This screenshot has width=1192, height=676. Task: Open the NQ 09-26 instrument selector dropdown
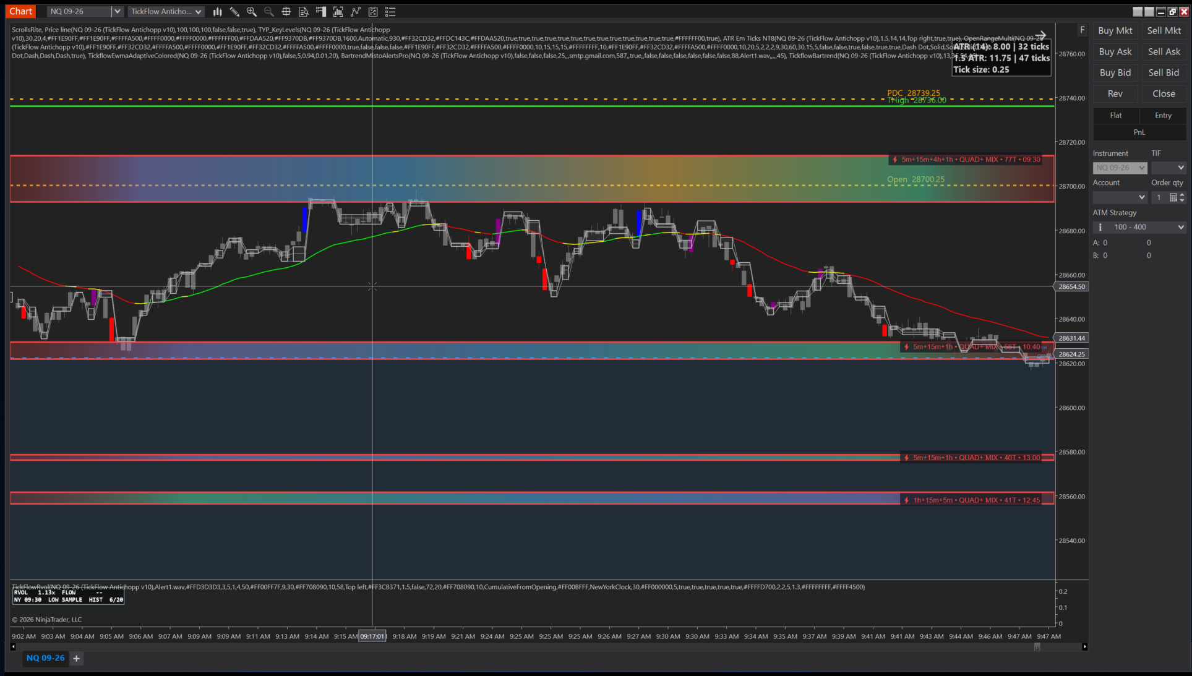[85, 12]
